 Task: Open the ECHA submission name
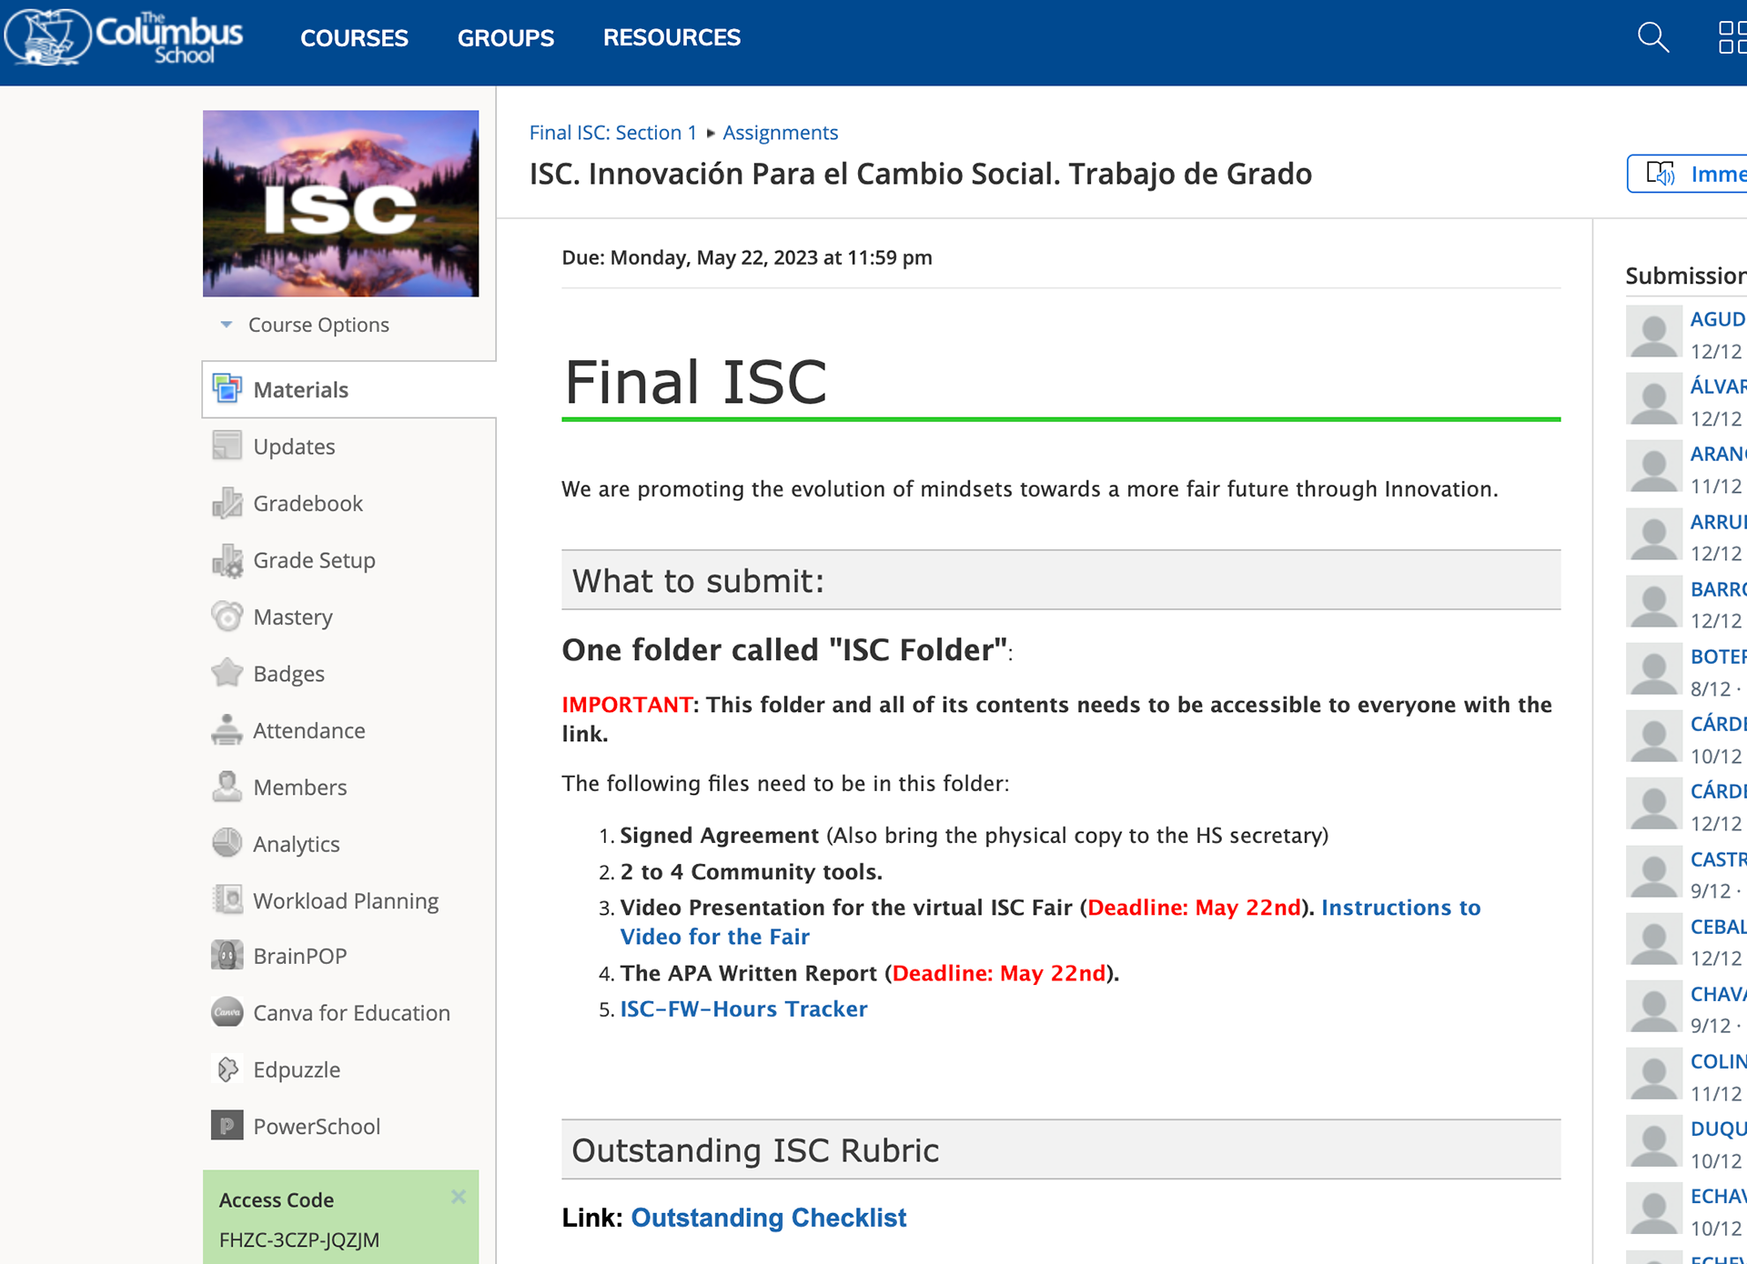point(1718,1196)
